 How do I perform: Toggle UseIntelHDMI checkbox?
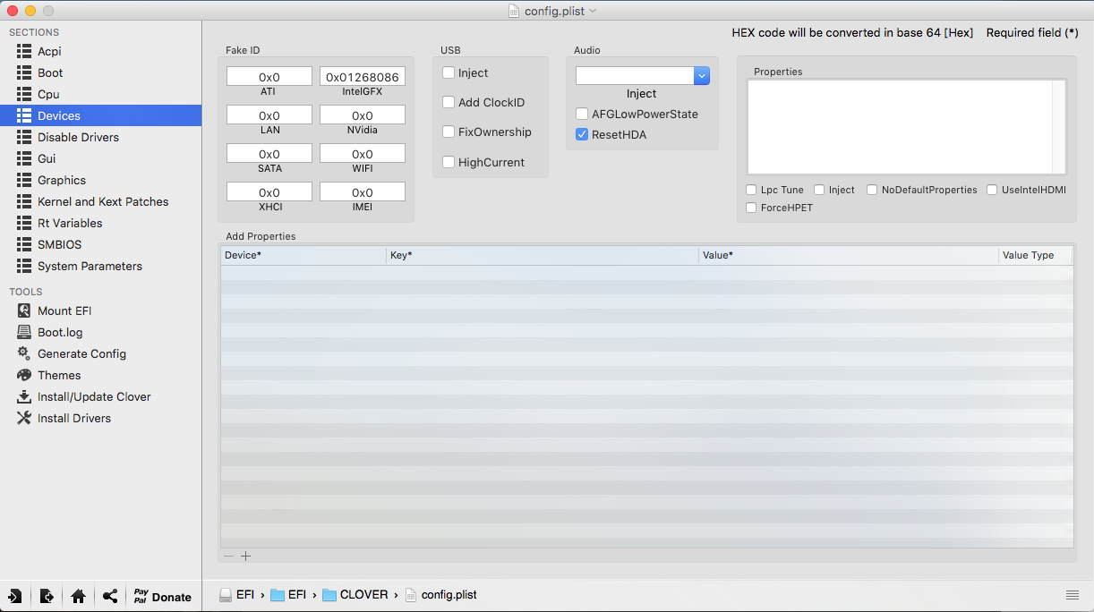tap(992, 190)
